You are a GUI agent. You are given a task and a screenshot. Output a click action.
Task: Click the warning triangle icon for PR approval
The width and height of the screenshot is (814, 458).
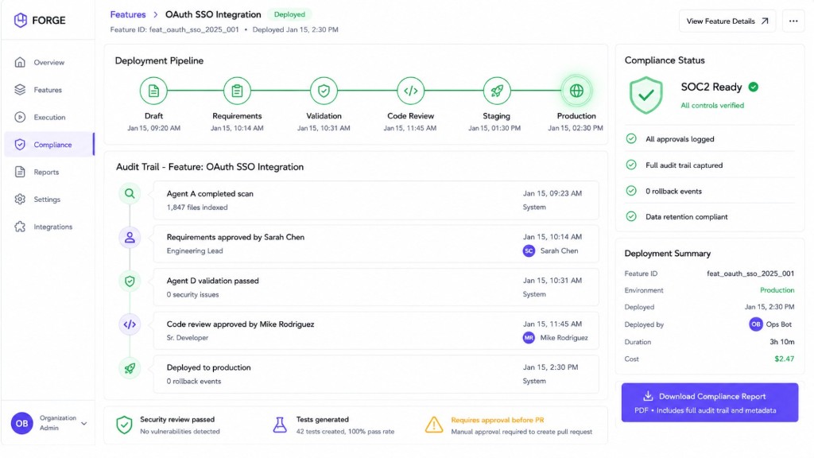[x=434, y=425]
